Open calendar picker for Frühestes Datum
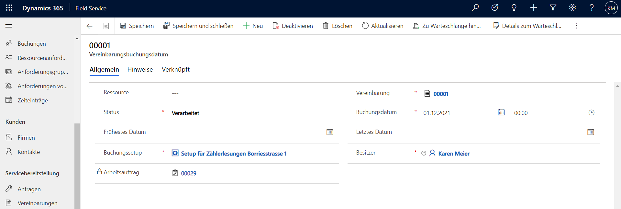This screenshot has height=209, width=621. tap(330, 132)
